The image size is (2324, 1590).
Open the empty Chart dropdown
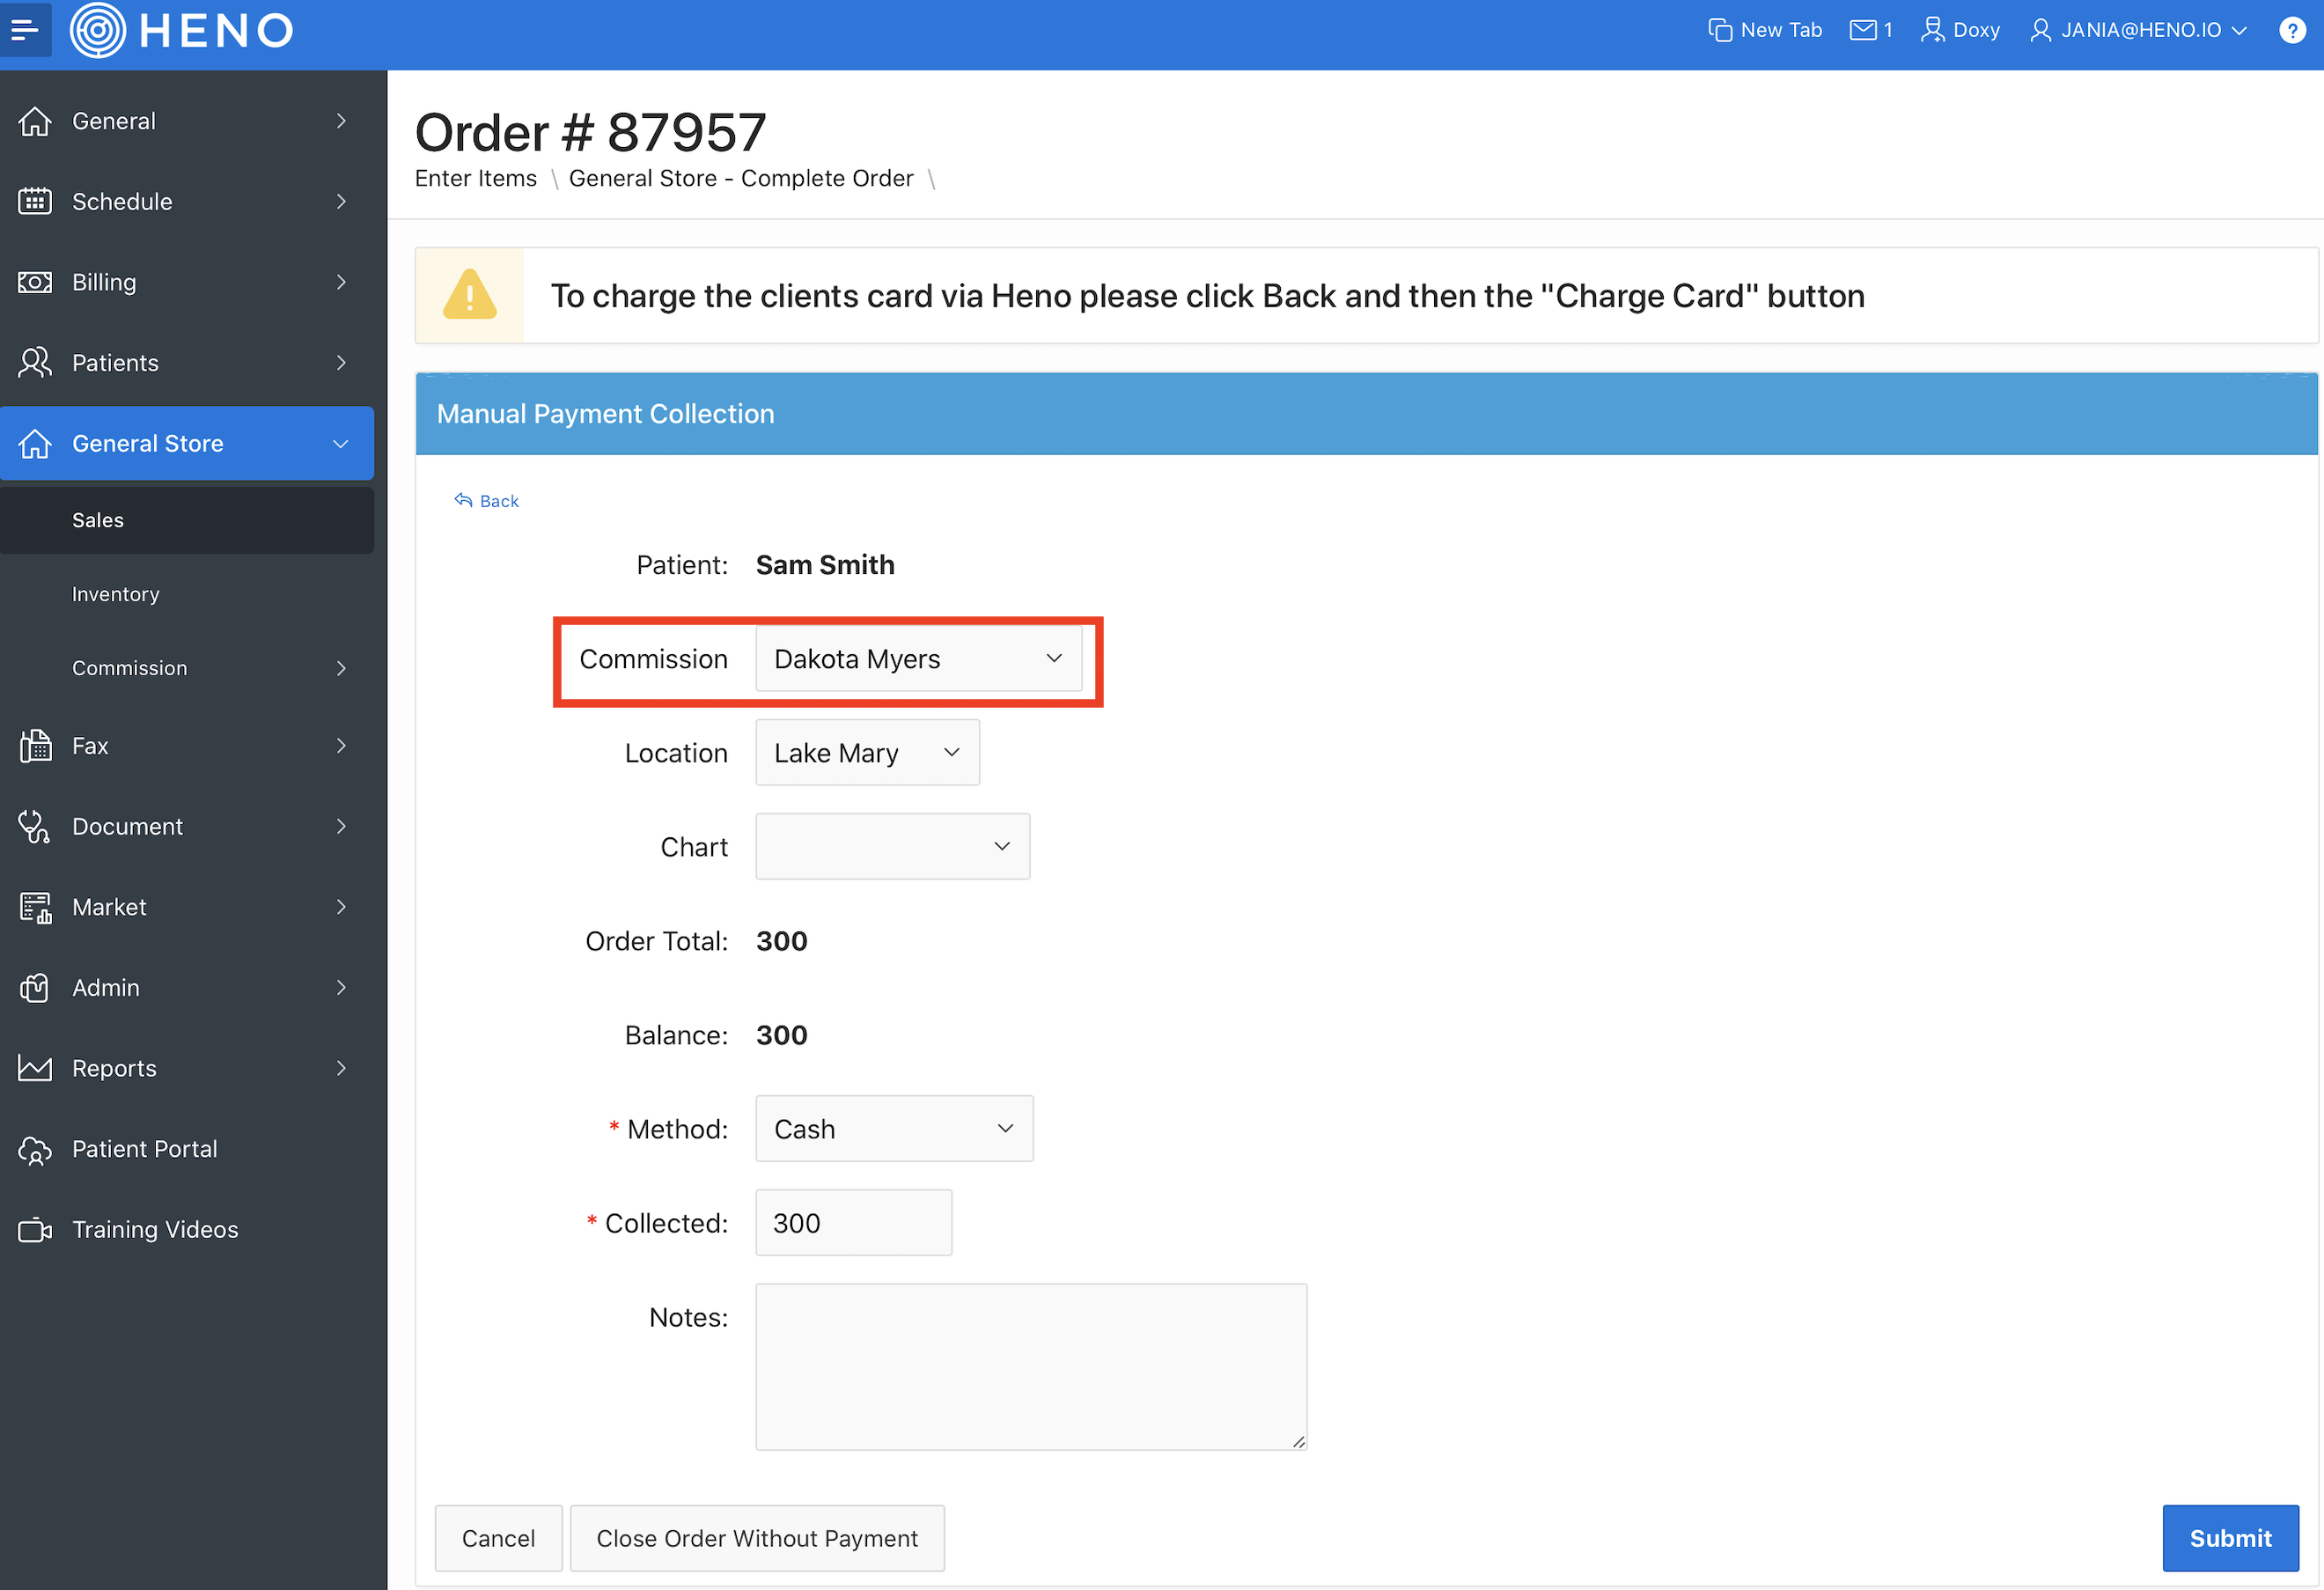point(891,847)
